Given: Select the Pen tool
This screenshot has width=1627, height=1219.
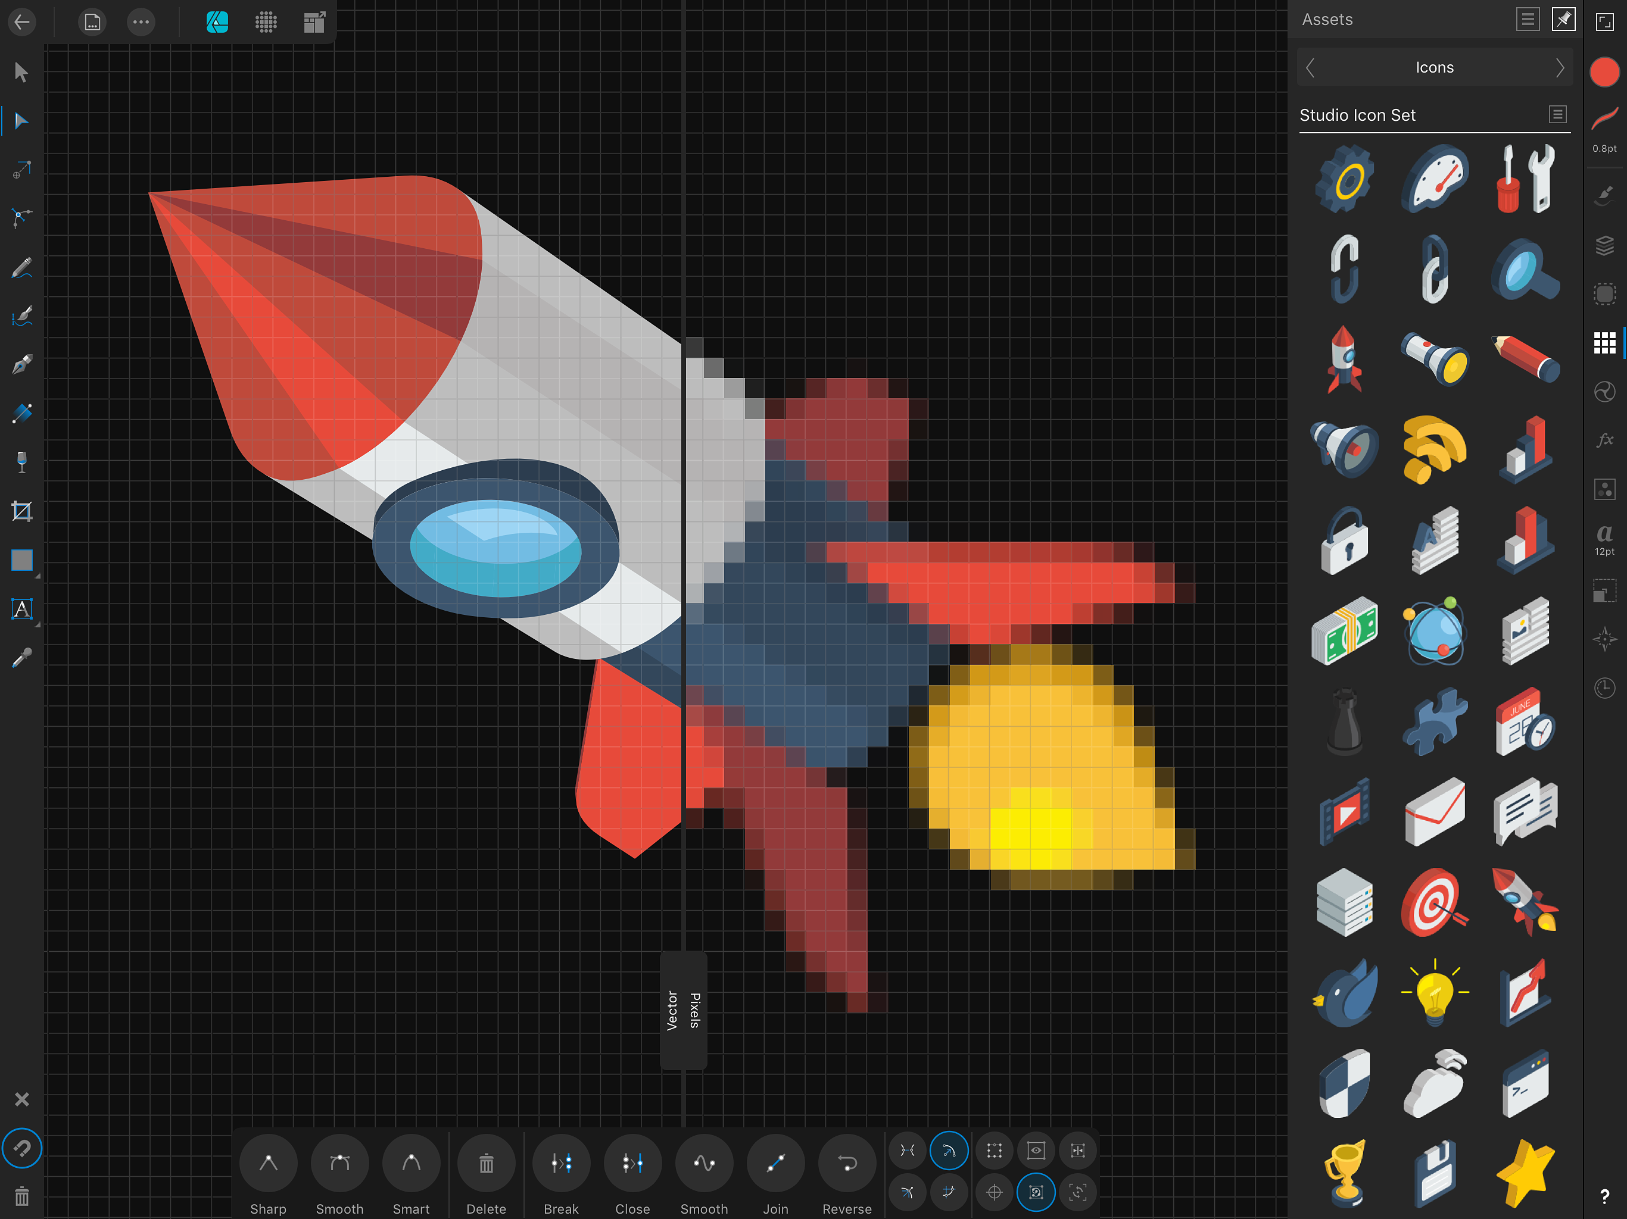Looking at the screenshot, I should (x=22, y=365).
